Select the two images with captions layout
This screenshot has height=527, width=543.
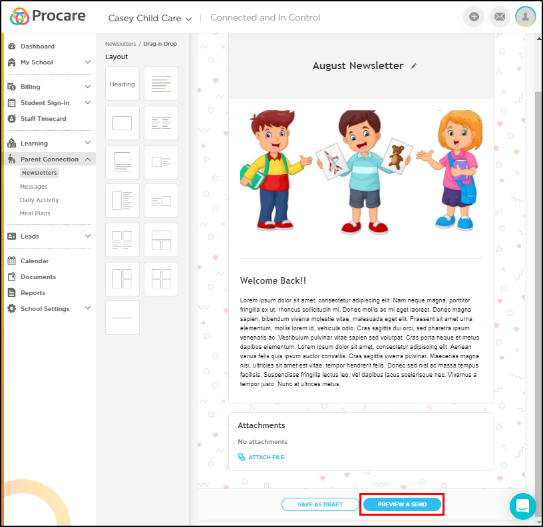tap(122, 240)
